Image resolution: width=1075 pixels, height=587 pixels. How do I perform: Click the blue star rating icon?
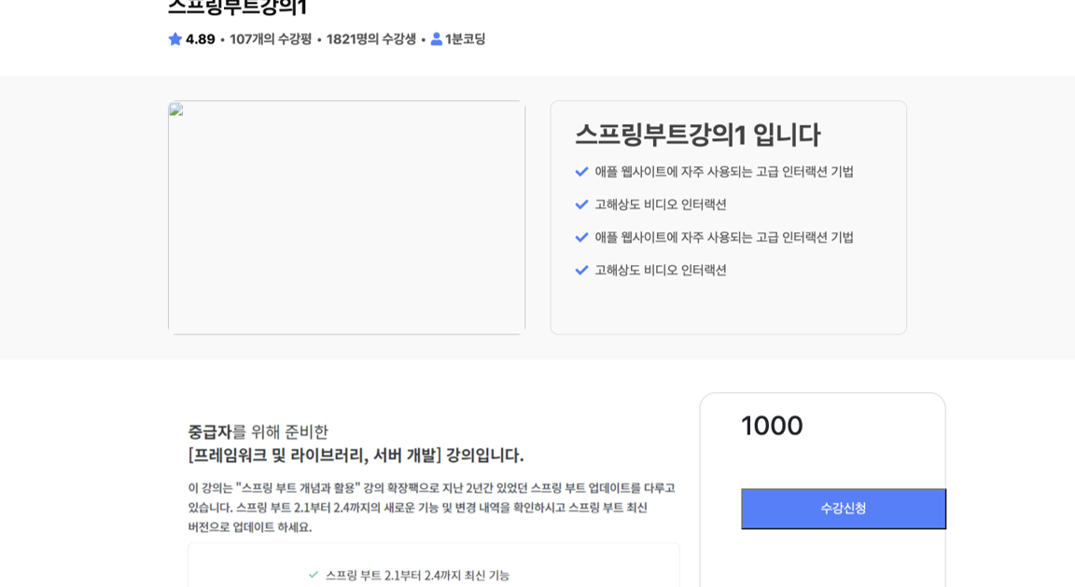click(x=174, y=39)
